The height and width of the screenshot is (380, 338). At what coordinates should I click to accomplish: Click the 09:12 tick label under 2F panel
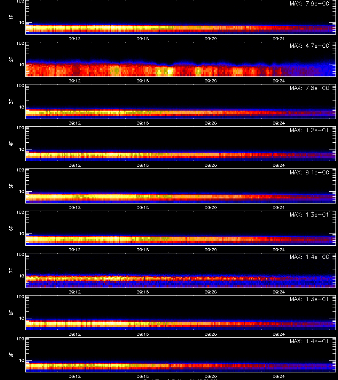(75, 81)
